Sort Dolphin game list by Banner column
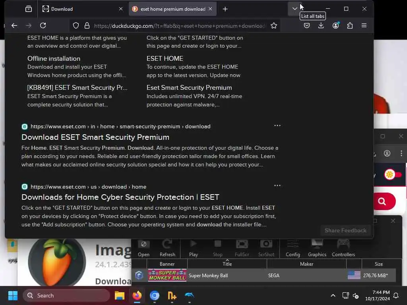The image size is (407, 305). pos(167,264)
